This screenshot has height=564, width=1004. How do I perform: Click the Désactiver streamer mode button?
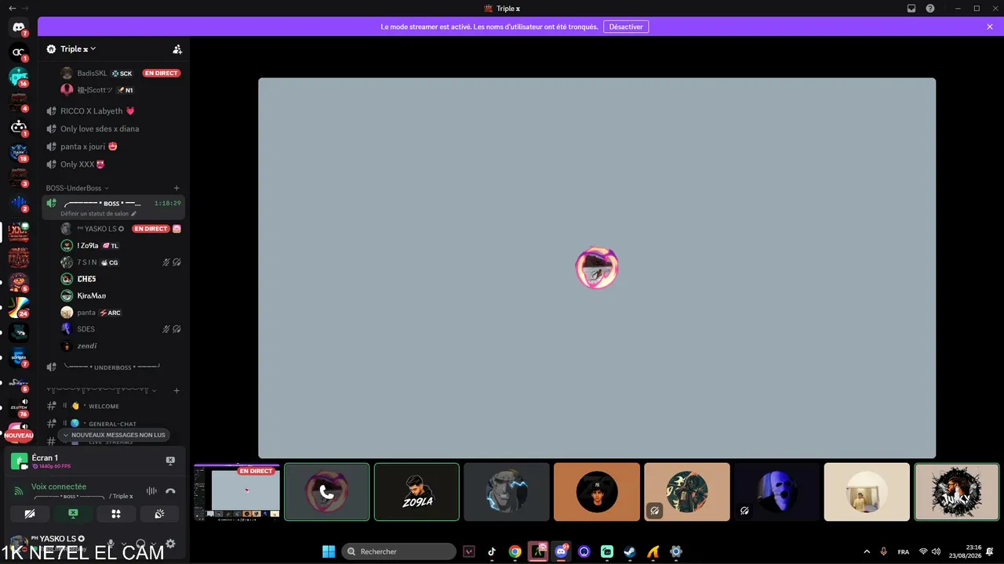626,27
